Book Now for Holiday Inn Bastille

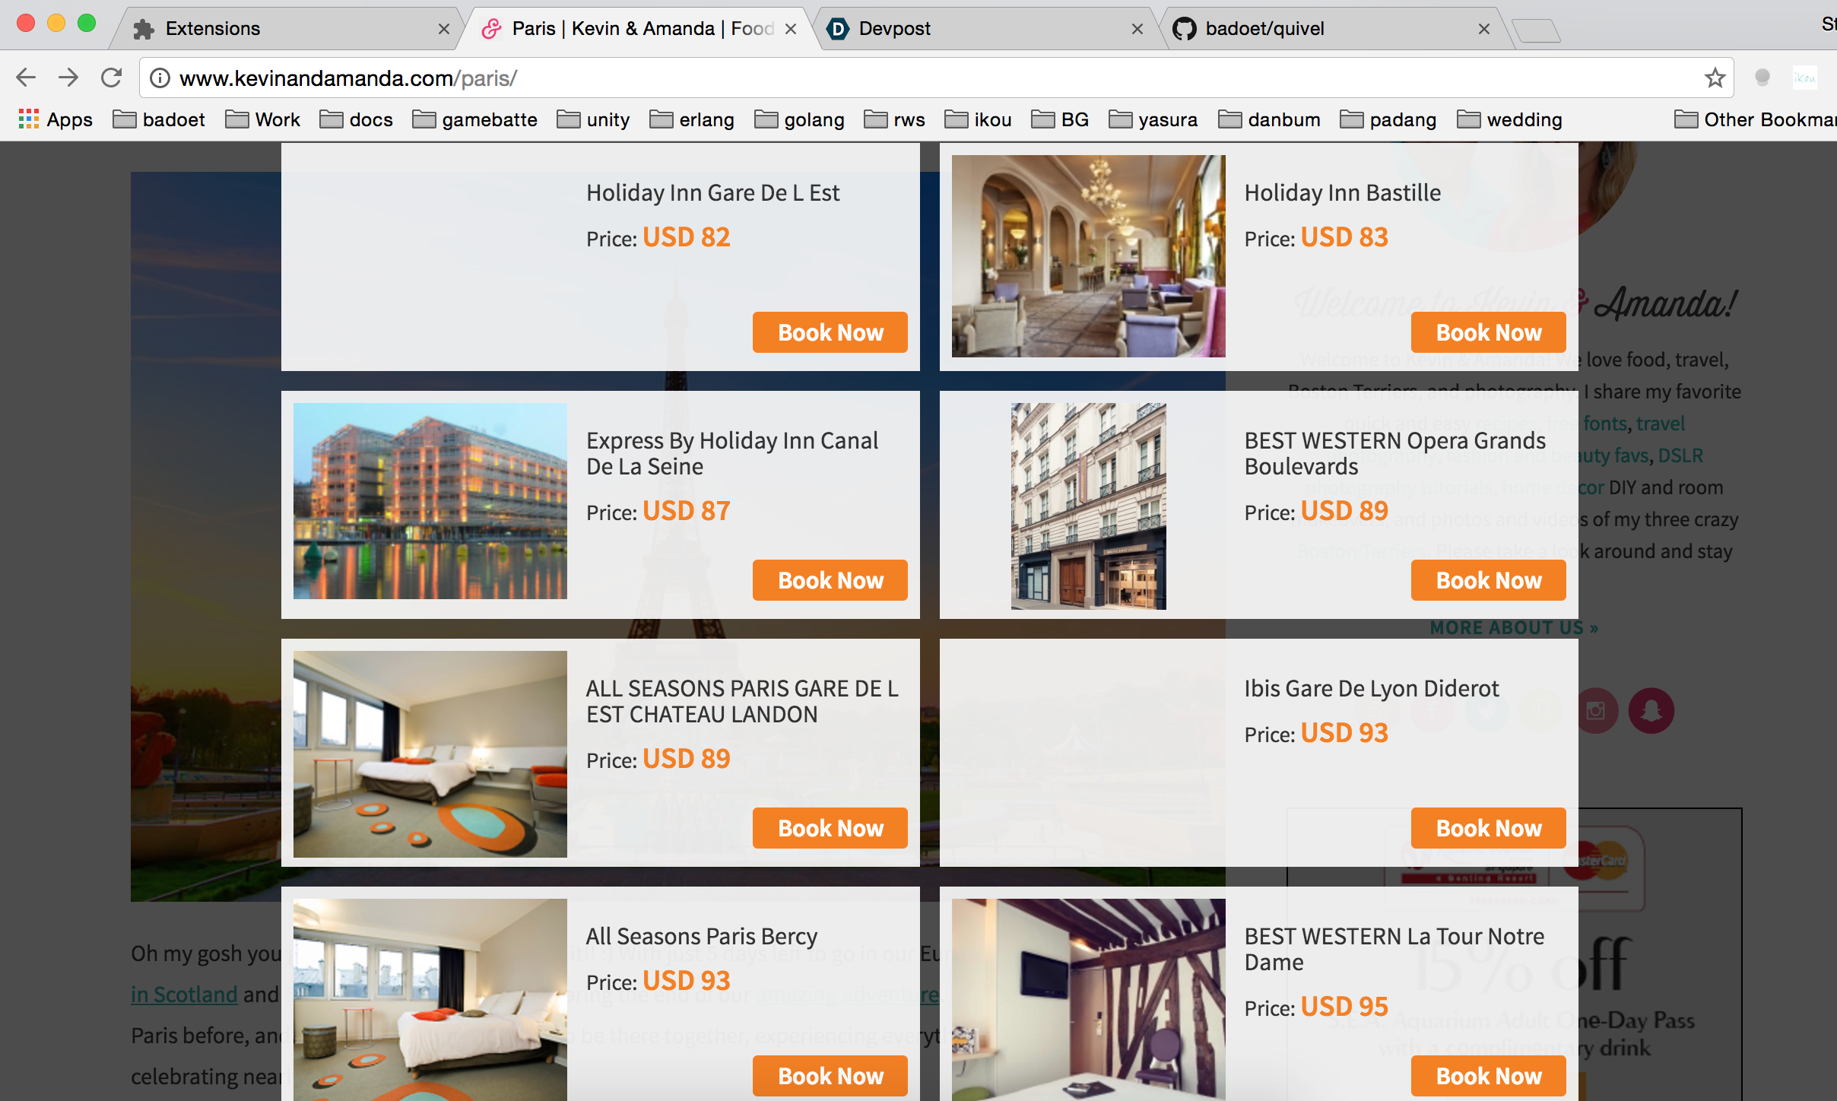click(1488, 332)
